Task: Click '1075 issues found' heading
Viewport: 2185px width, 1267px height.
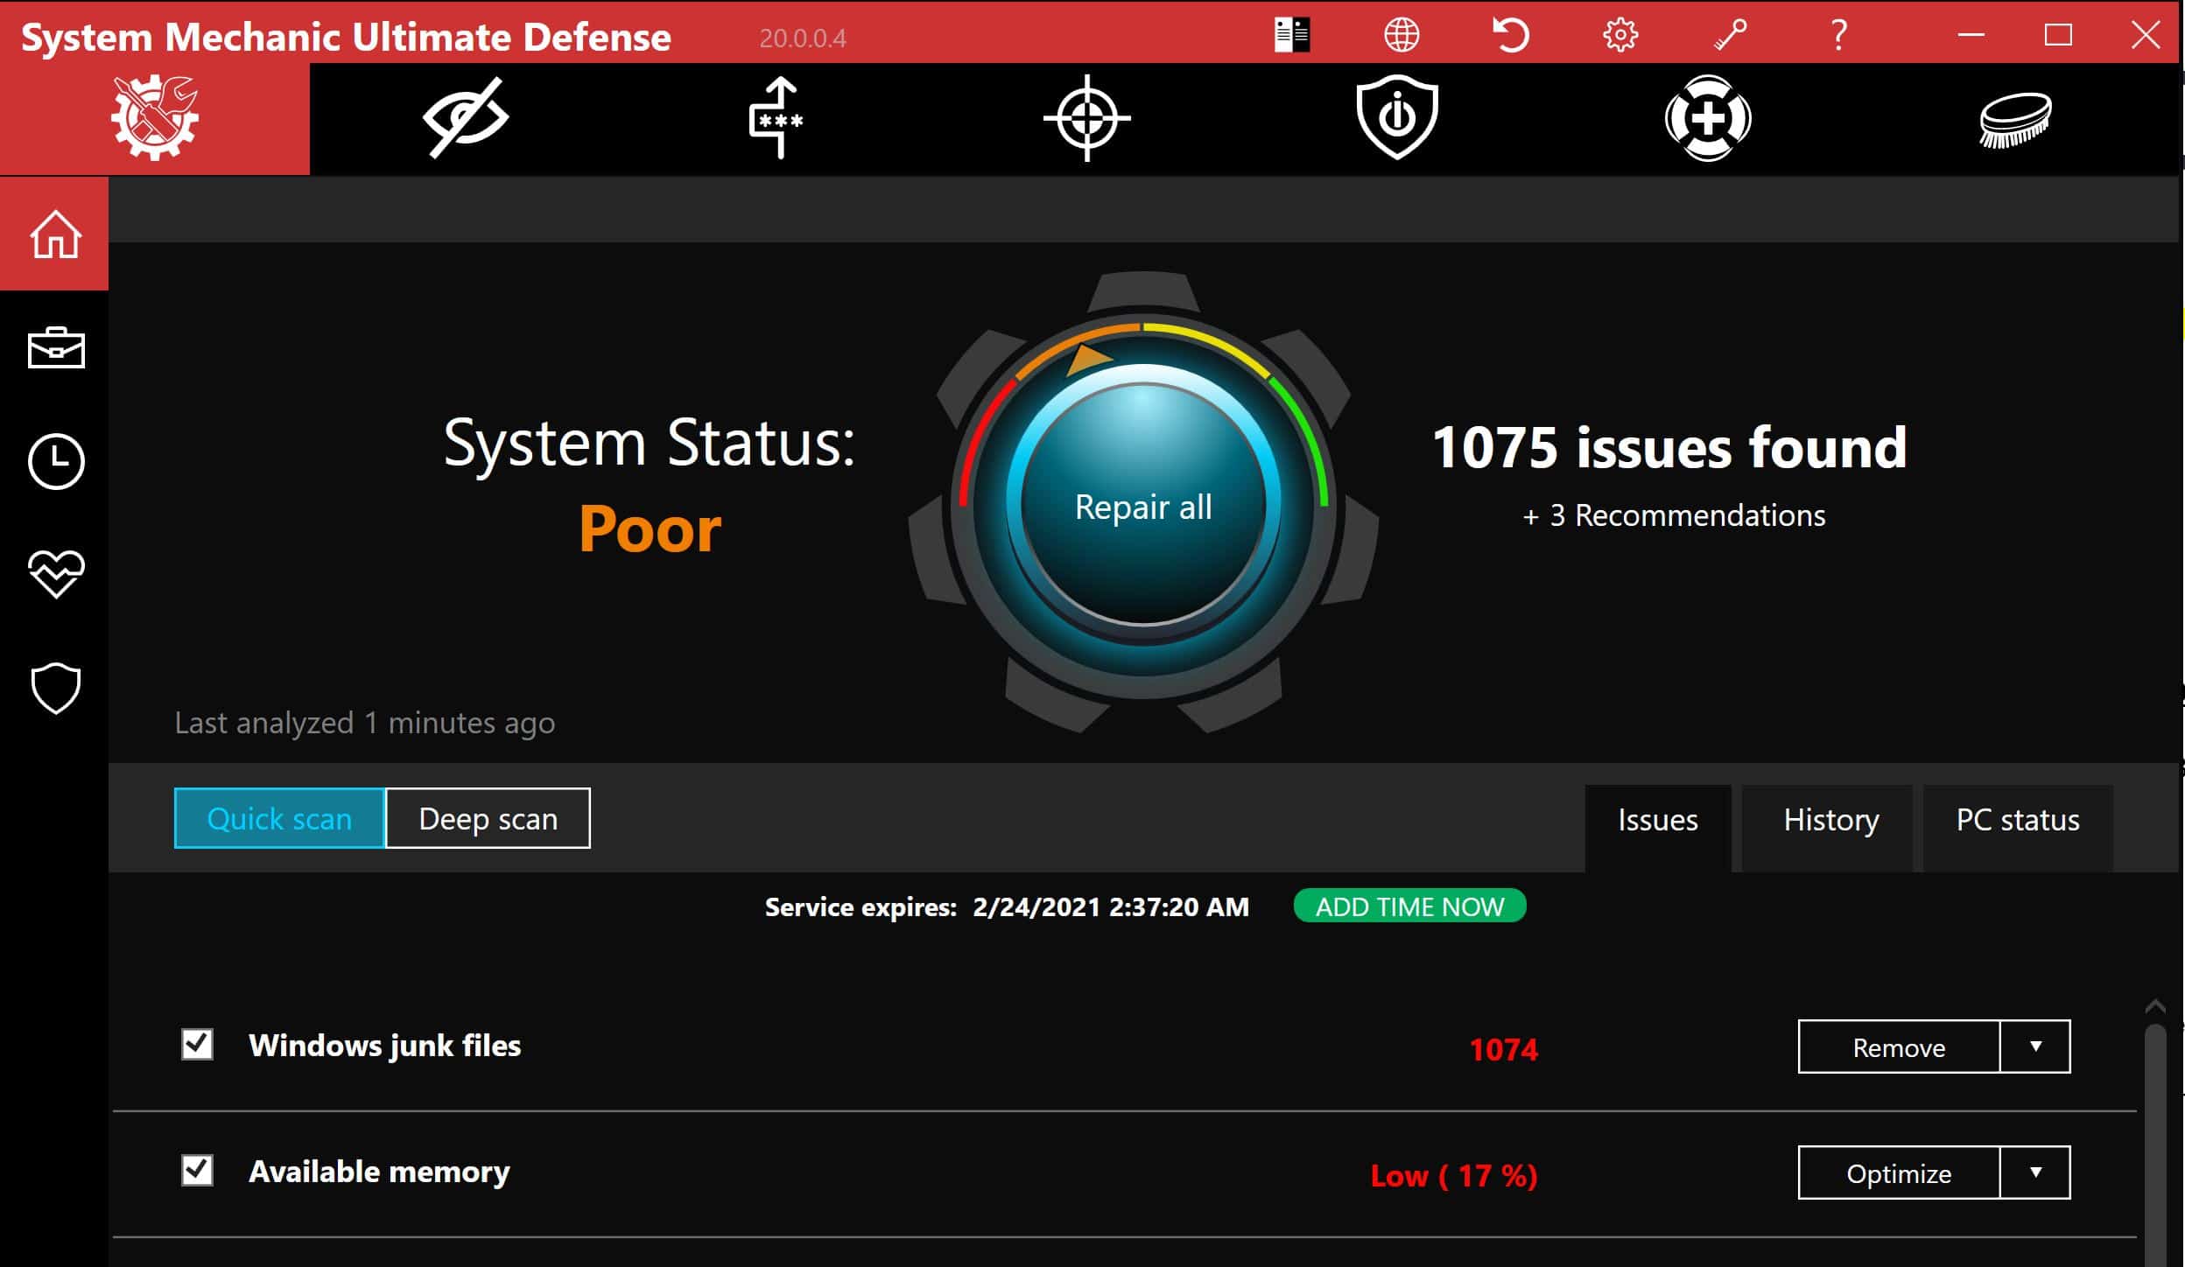Action: pyautogui.click(x=1669, y=447)
